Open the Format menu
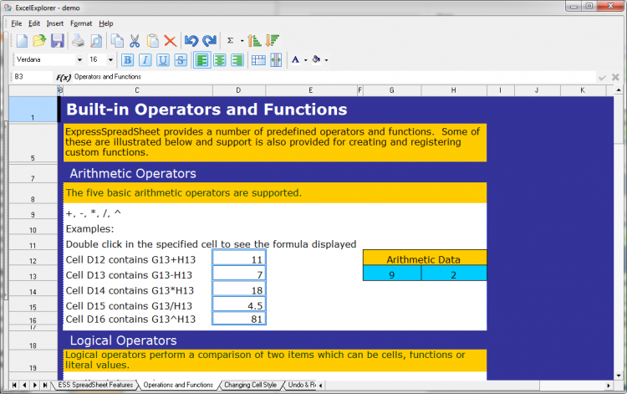 81,23
